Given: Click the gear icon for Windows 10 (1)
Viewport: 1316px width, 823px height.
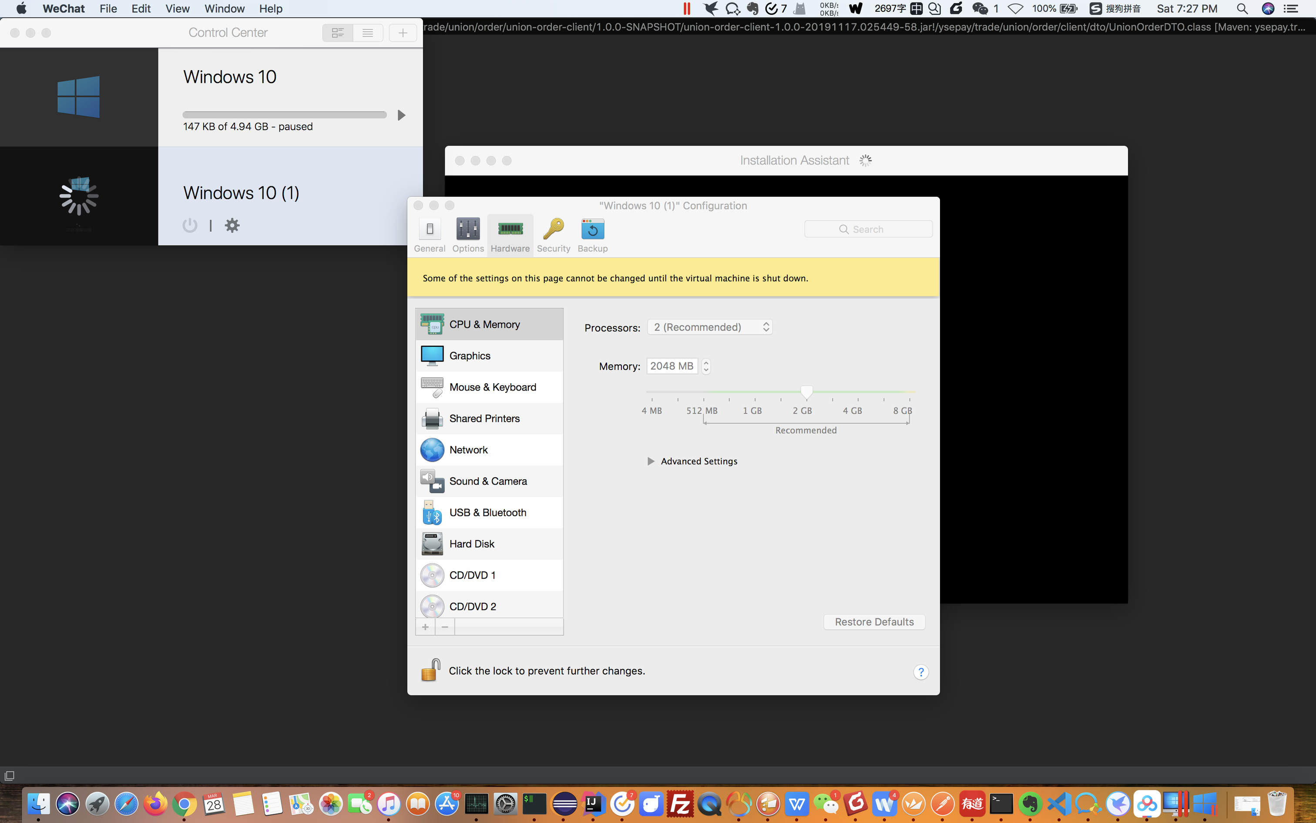Looking at the screenshot, I should pos(232,226).
